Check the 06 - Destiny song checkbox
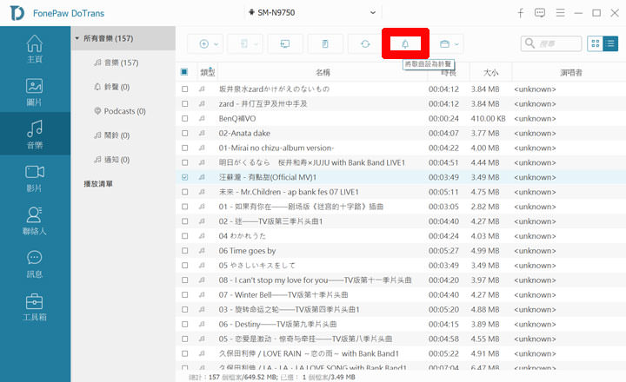This screenshot has width=626, height=382. pyautogui.click(x=184, y=324)
